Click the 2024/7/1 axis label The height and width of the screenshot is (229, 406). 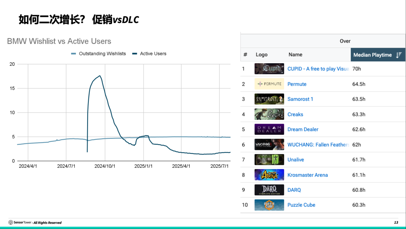coord(66,166)
